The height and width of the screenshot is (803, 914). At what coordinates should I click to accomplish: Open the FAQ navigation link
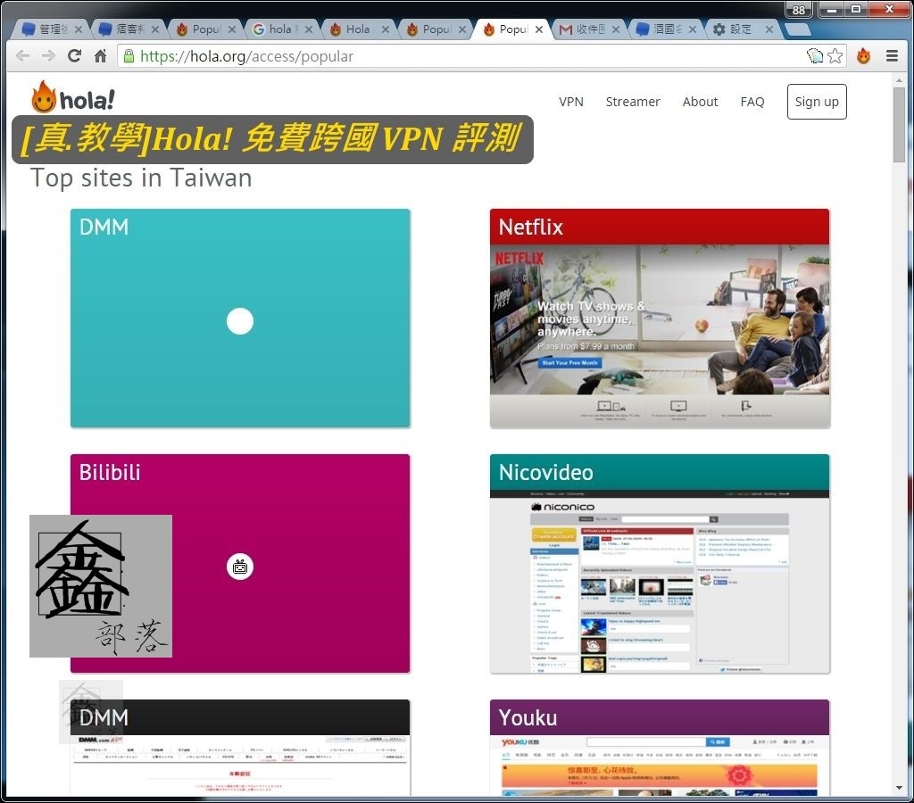click(752, 102)
